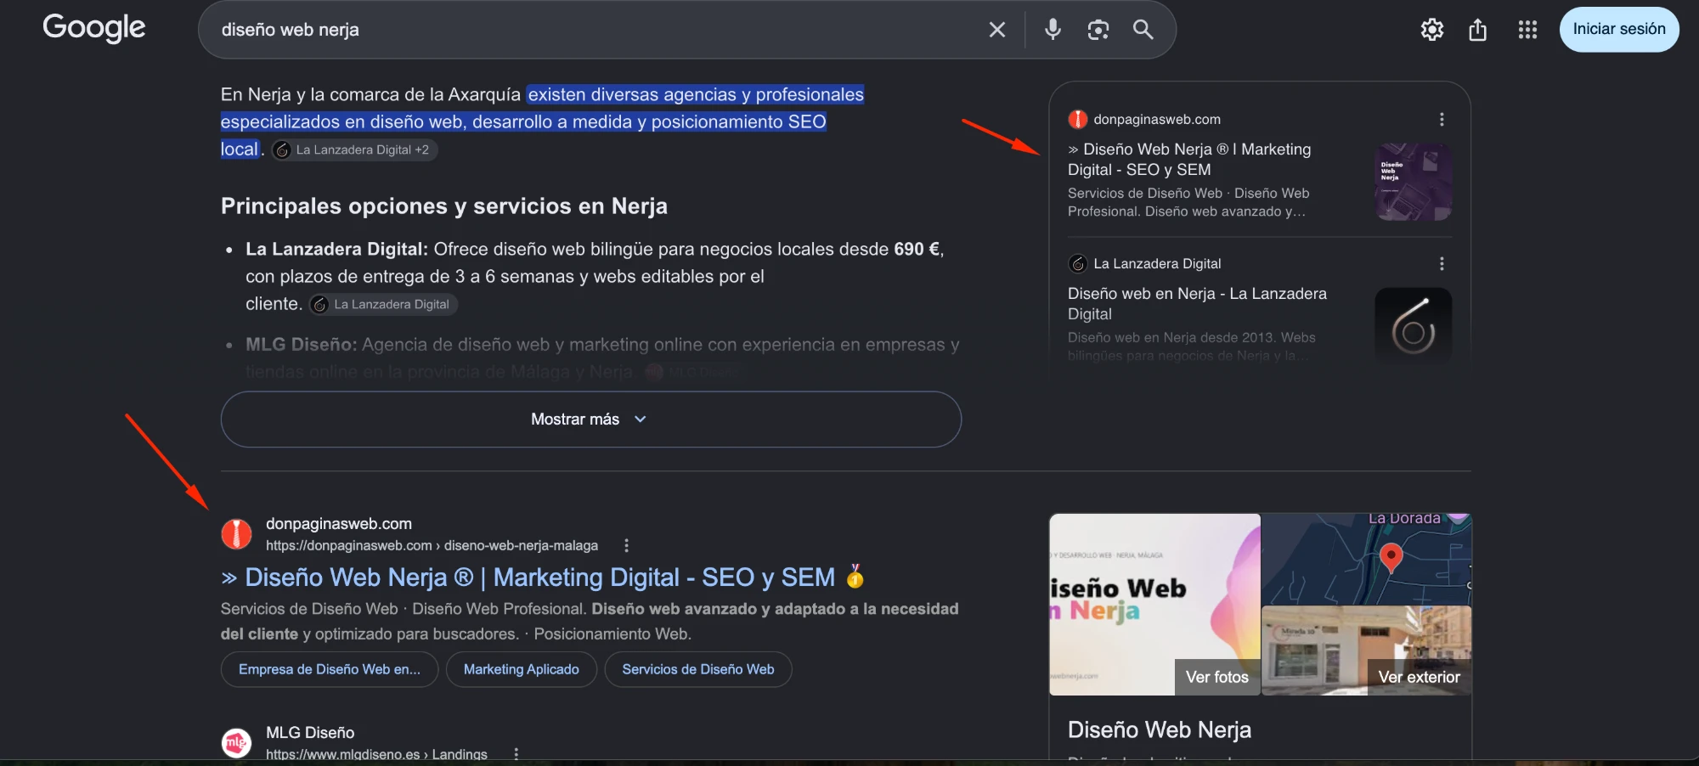Click the 'Marketing Aplicado' sitelink chip
The image size is (1699, 766).
click(522, 669)
